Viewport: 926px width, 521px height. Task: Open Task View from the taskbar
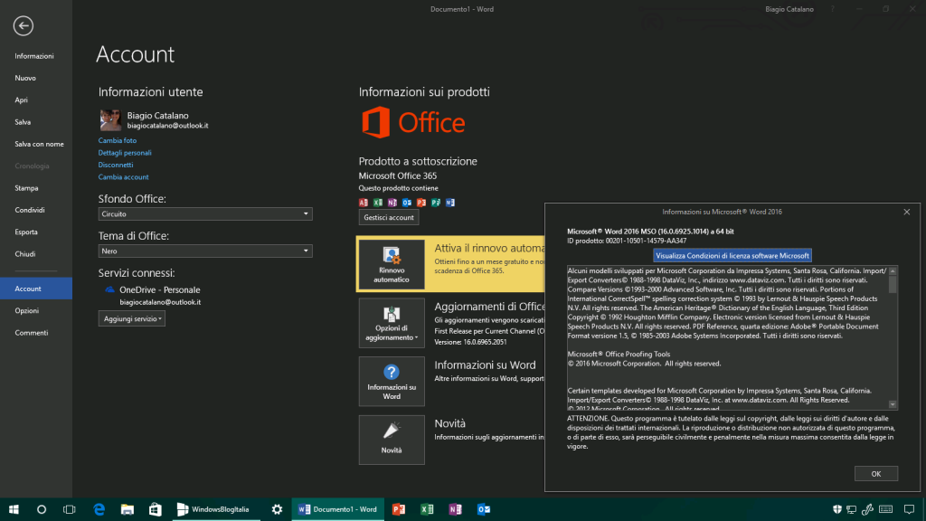[69, 509]
